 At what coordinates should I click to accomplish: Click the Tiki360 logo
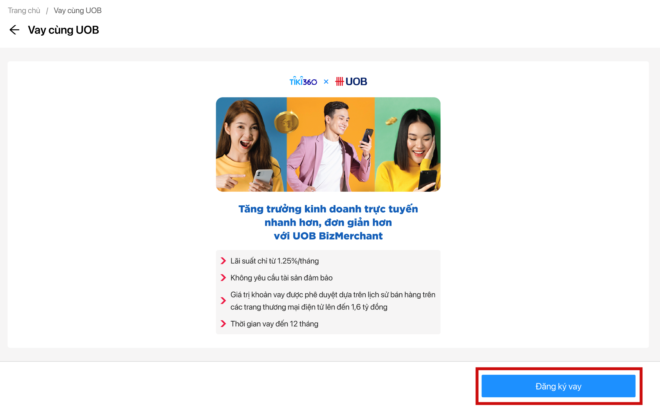tap(303, 81)
